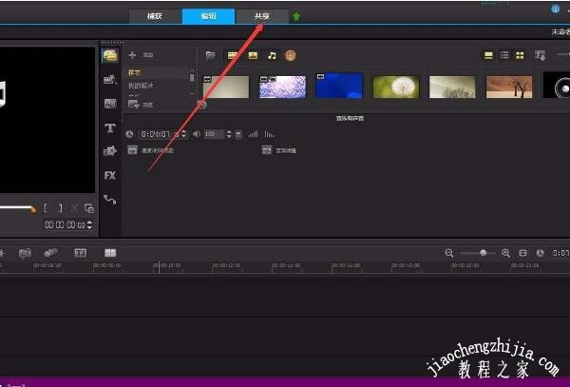Click the timeline zoom slider handle
The image size is (570, 387).
tap(484, 253)
